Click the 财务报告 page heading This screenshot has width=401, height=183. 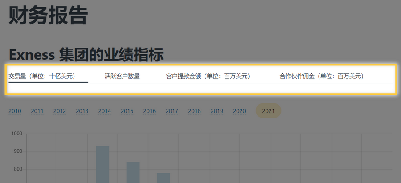coord(48,15)
